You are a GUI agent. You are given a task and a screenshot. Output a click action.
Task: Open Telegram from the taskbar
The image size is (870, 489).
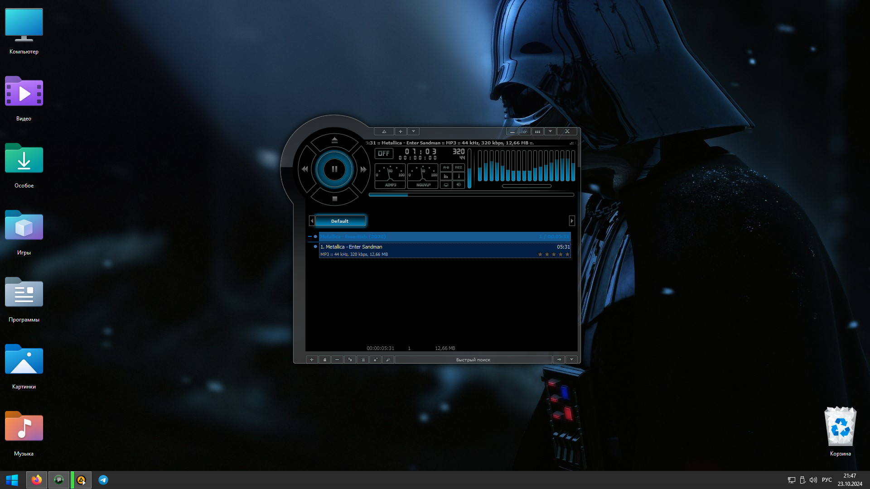click(x=103, y=480)
